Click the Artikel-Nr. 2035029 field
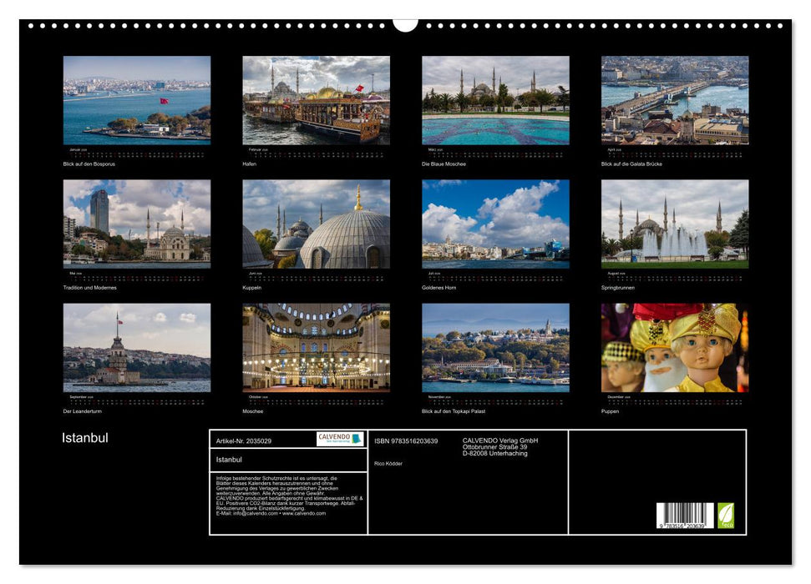 [x=244, y=441]
